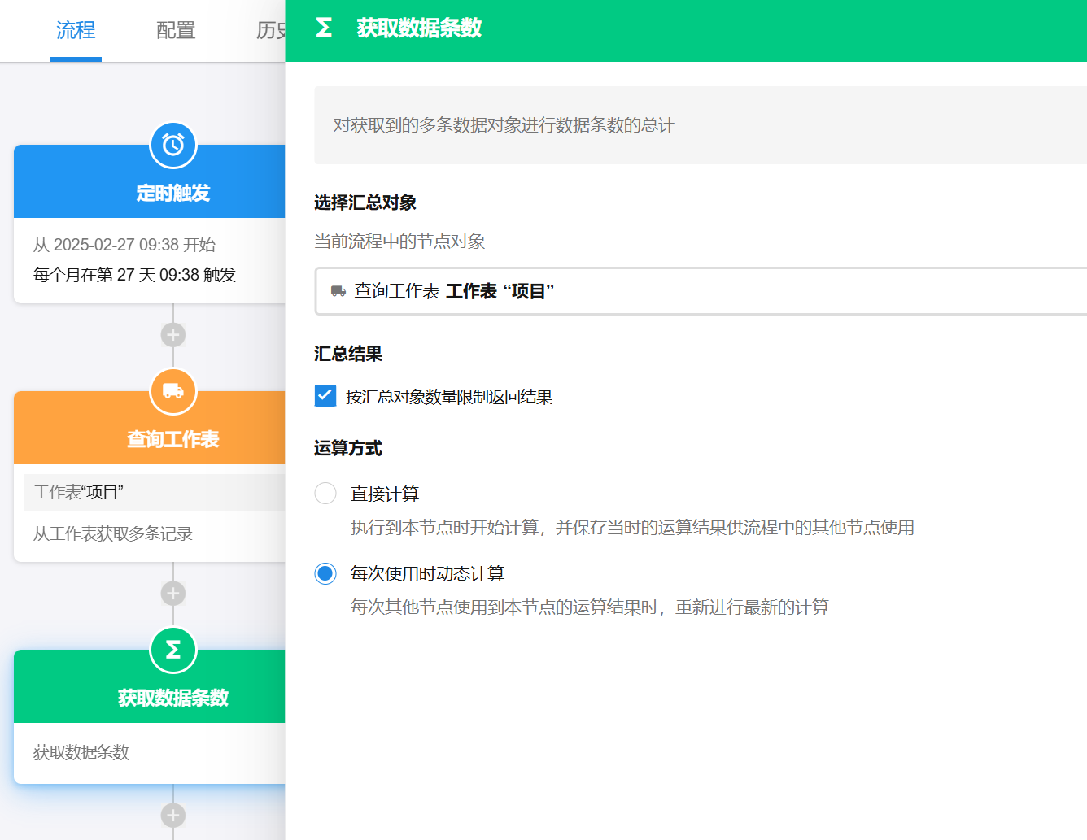
Task: Add node below the 查询工作表 card
Action: (x=173, y=594)
